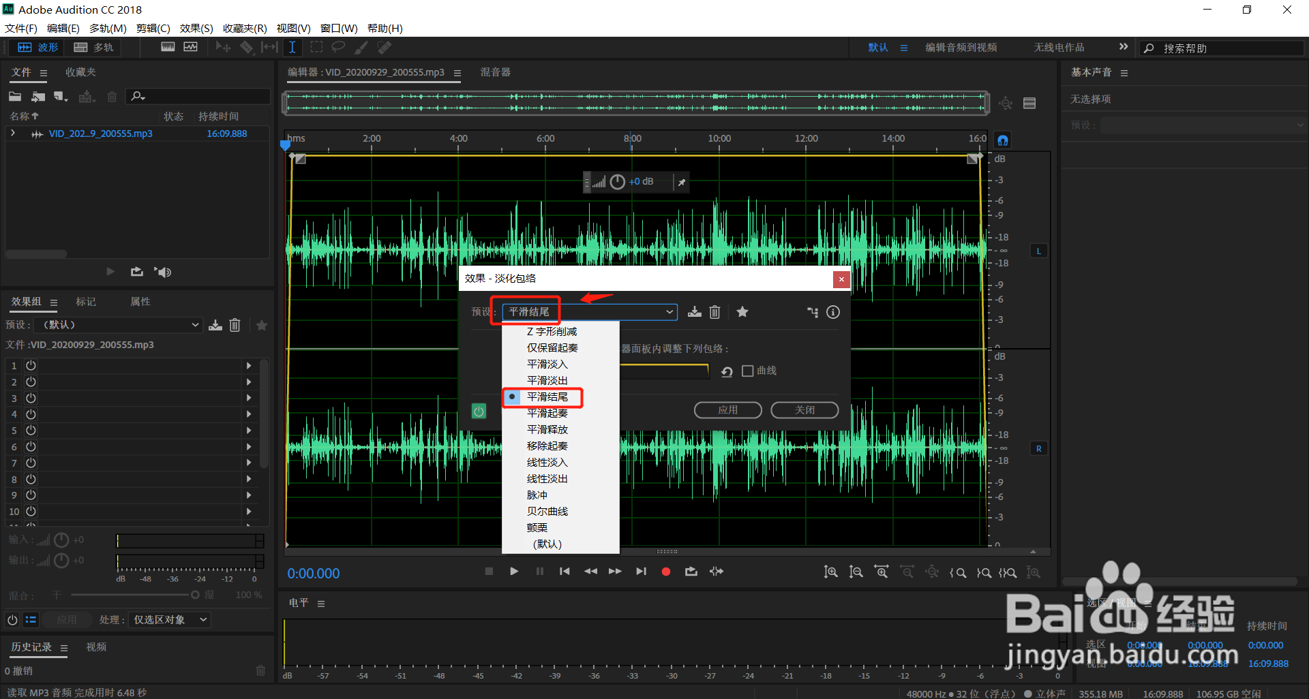Toggle the right channel R button

pos(1039,449)
